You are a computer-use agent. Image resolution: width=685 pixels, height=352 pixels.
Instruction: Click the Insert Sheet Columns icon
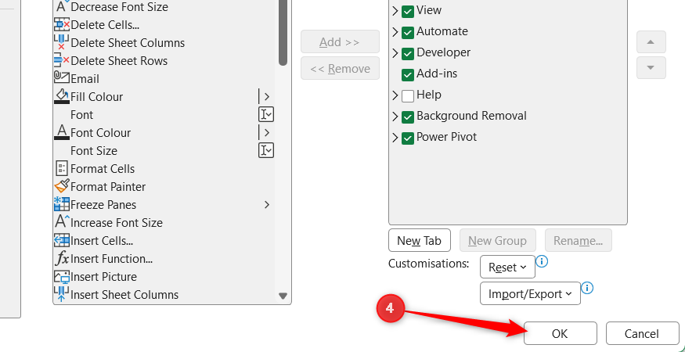point(62,294)
